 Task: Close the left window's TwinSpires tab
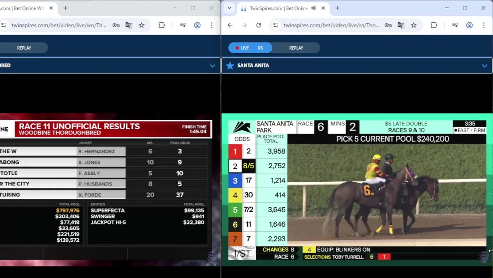tap(51, 8)
